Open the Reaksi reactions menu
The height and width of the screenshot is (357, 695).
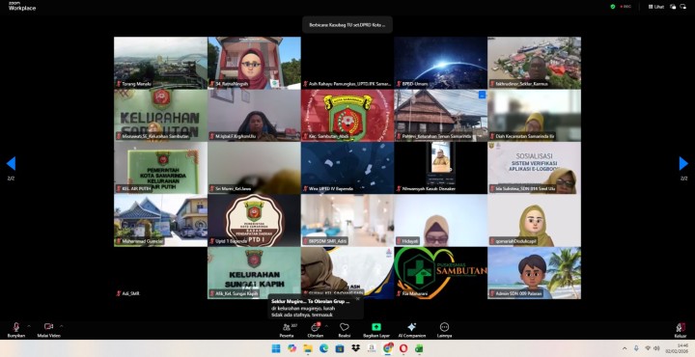tap(345, 330)
